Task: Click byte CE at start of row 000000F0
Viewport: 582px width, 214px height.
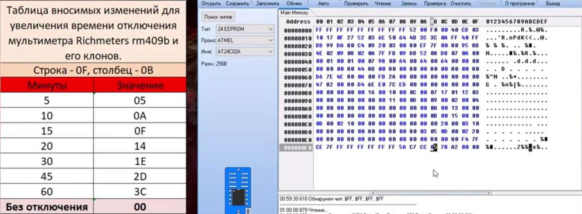Action: pos(319,148)
